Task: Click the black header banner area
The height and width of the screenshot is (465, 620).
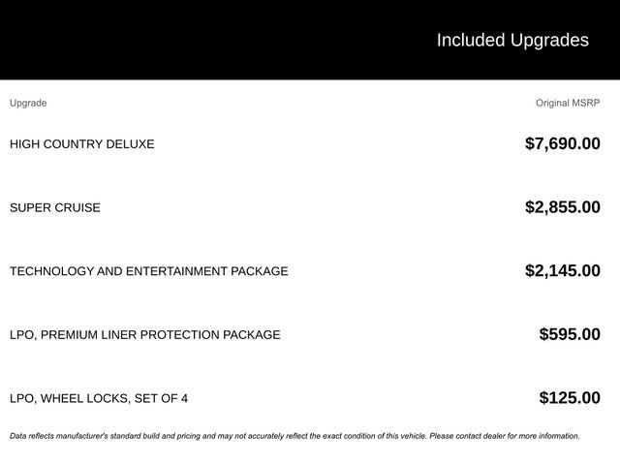Action: [310, 40]
